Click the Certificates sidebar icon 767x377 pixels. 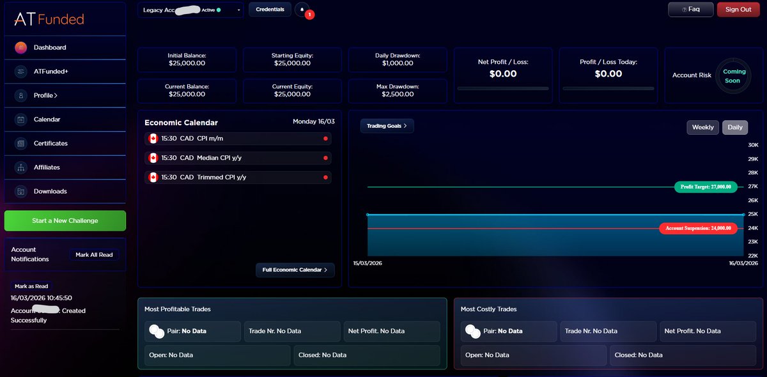20,143
